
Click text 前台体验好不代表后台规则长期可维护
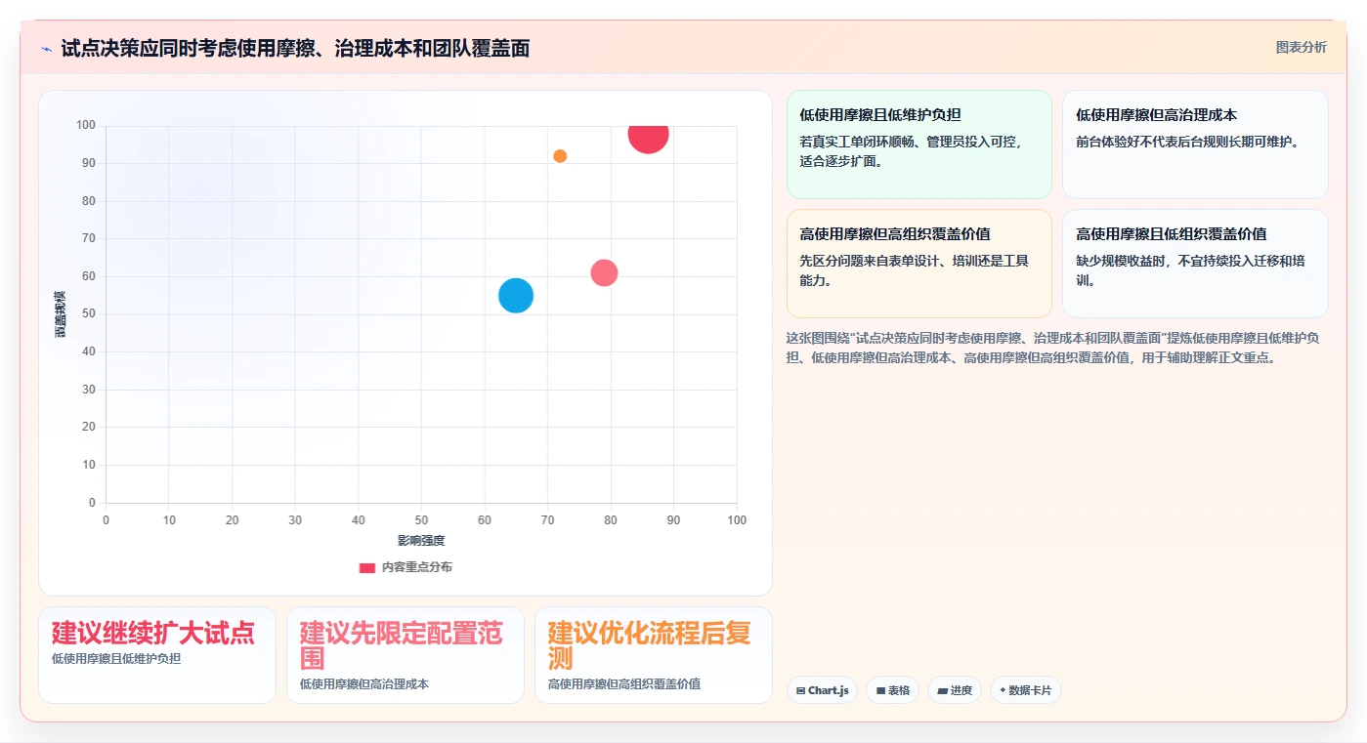pyautogui.click(x=1187, y=142)
